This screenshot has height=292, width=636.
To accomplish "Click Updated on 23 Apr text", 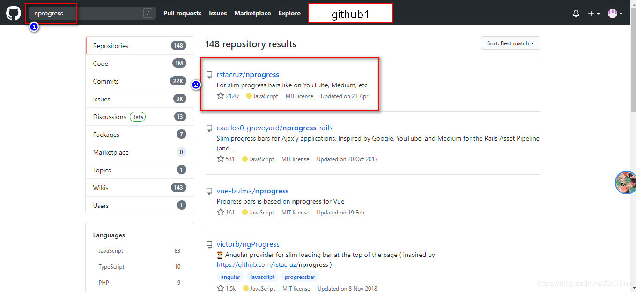I will coord(345,96).
